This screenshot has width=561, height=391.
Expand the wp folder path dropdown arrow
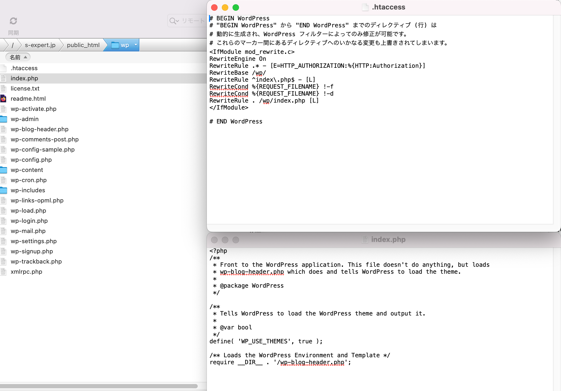pyautogui.click(x=136, y=45)
